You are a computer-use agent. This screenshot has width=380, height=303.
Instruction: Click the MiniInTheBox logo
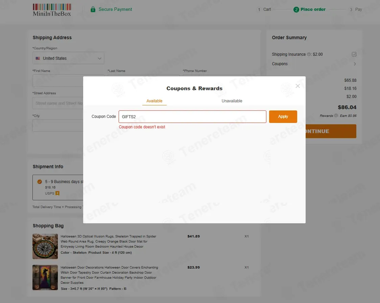tap(52, 10)
